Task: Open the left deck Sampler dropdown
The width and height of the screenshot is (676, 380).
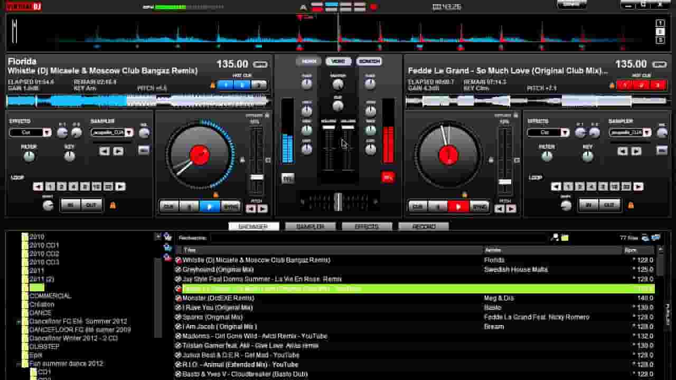Action: 129,132
